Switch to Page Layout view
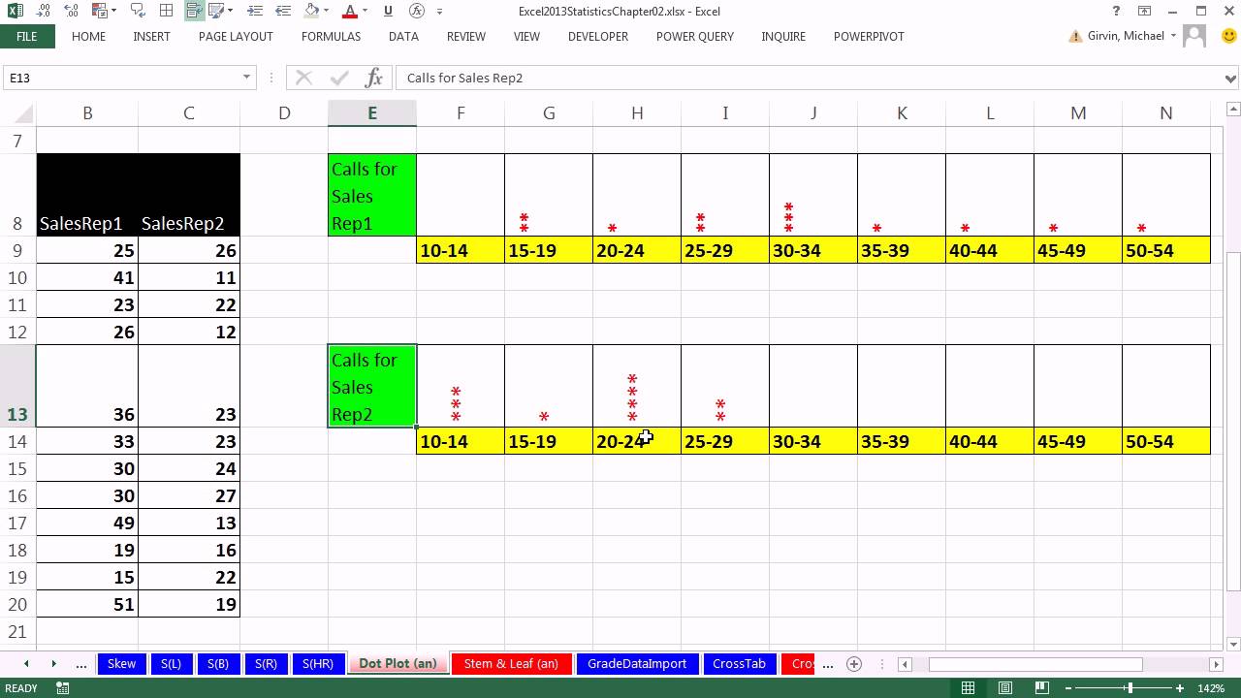The image size is (1241, 698). click(x=1005, y=688)
